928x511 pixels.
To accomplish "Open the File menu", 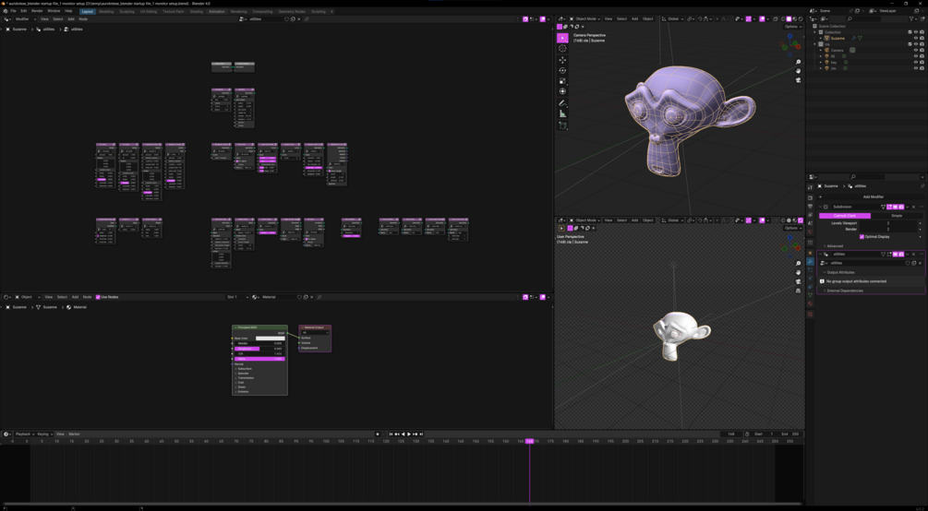I will point(13,11).
